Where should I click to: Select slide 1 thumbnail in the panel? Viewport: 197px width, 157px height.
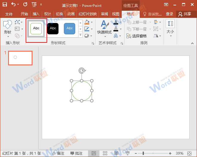click(20, 58)
